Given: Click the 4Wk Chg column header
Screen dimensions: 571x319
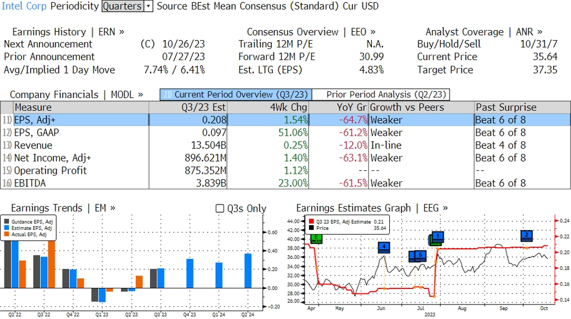Looking at the screenshot, I should tap(268, 107).
